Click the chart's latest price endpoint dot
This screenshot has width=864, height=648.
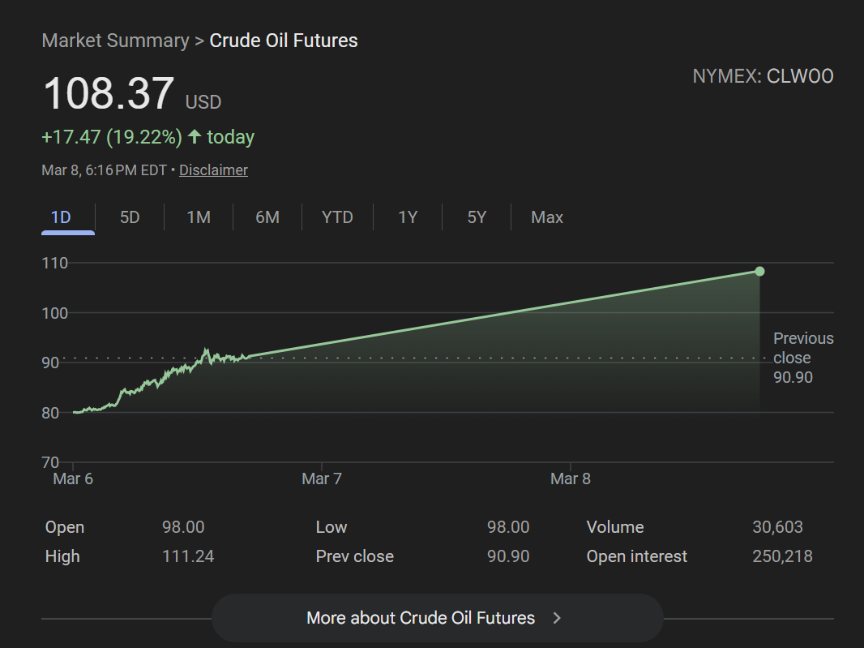tap(759, 271)
